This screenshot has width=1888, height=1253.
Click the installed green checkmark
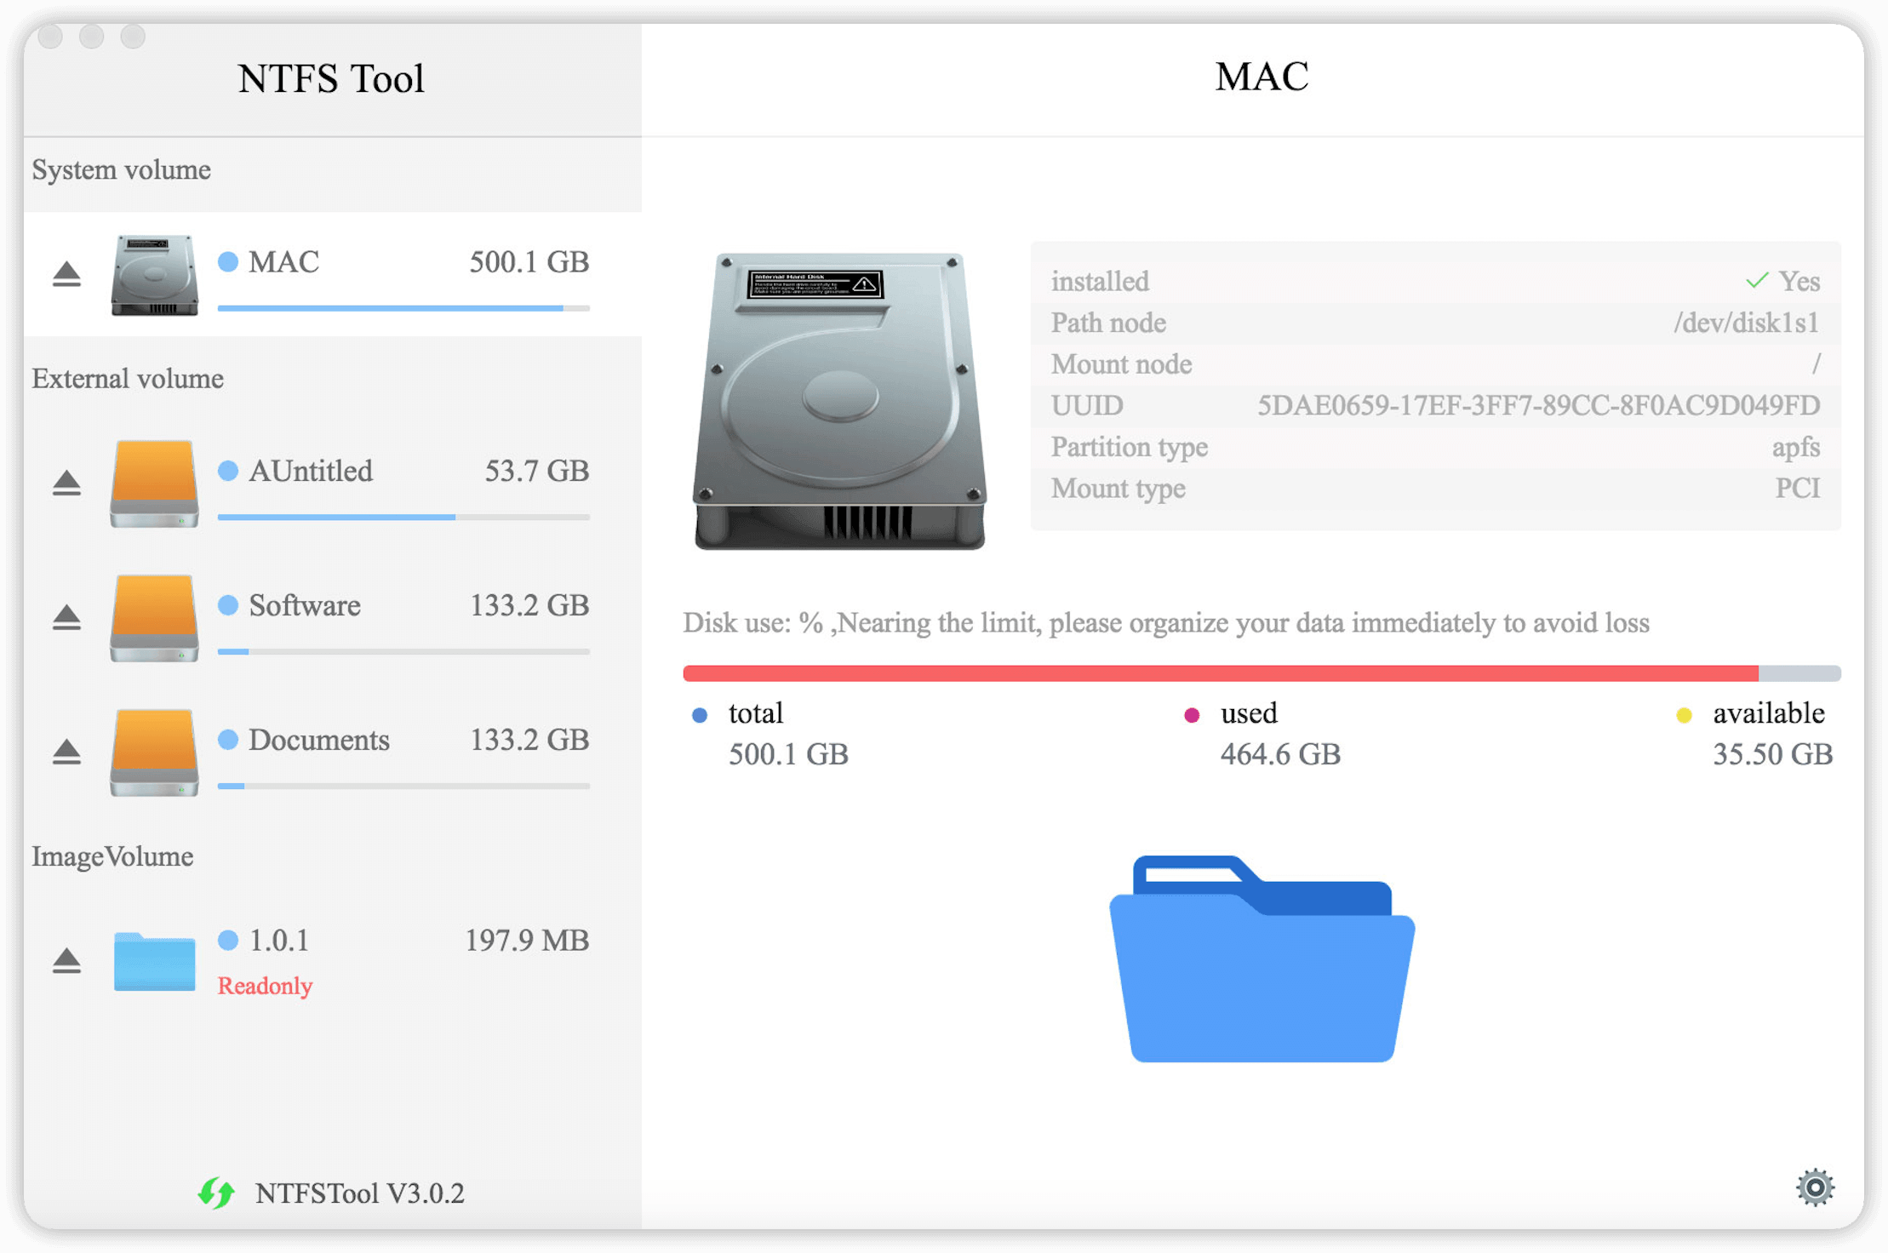[x=1757, y=280]
